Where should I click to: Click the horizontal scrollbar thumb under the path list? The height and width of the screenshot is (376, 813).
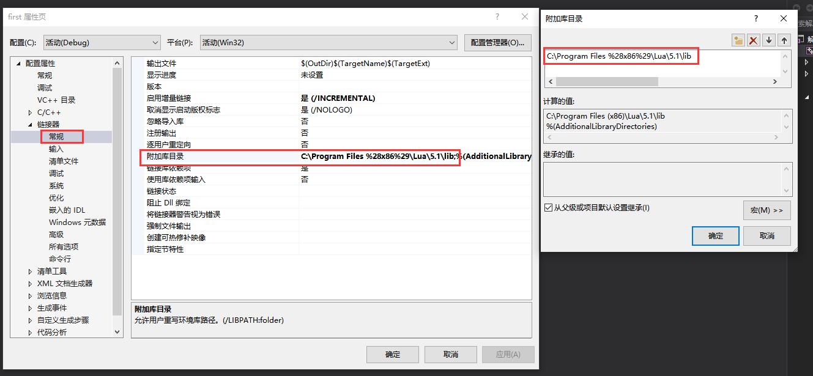click(x=607, y=82)
